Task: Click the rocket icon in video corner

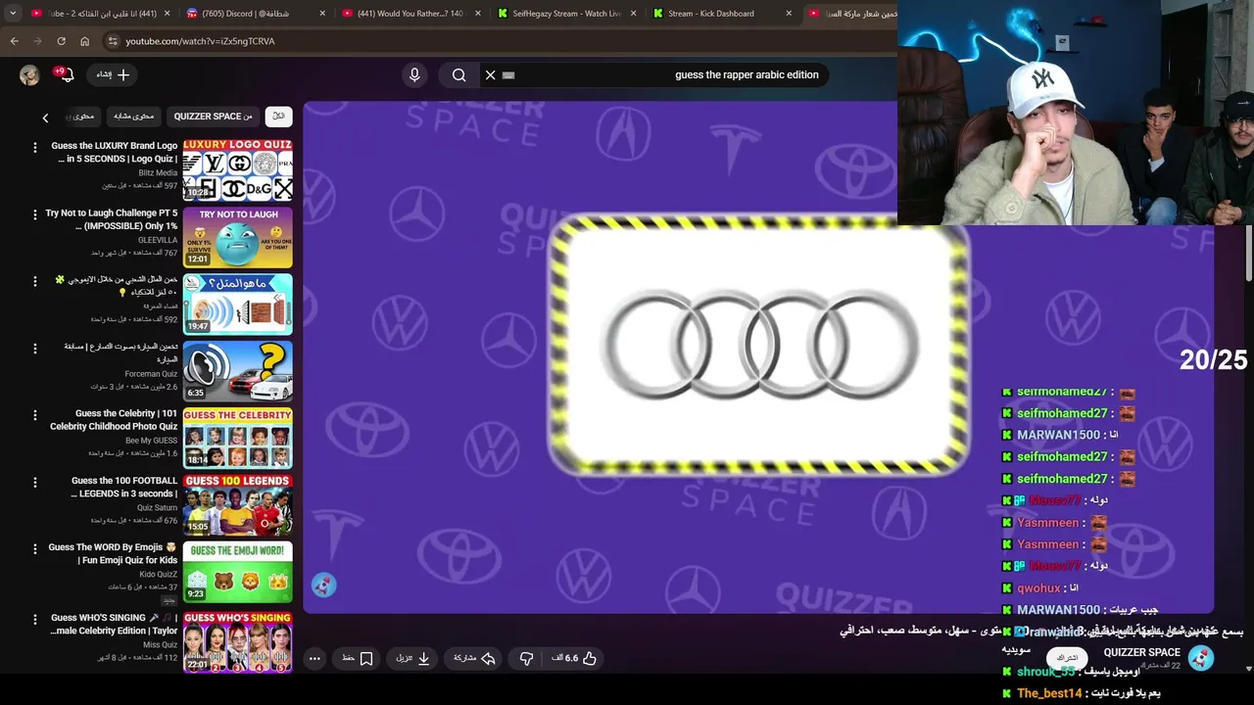Action: [x=324, y=586]
